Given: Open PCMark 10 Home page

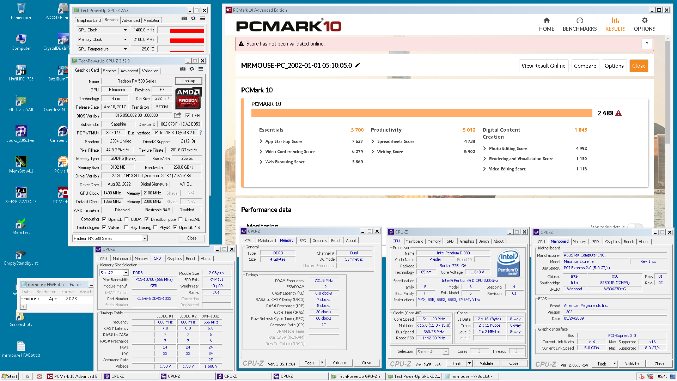Looking at the screenshot, I should click(546, 24).
